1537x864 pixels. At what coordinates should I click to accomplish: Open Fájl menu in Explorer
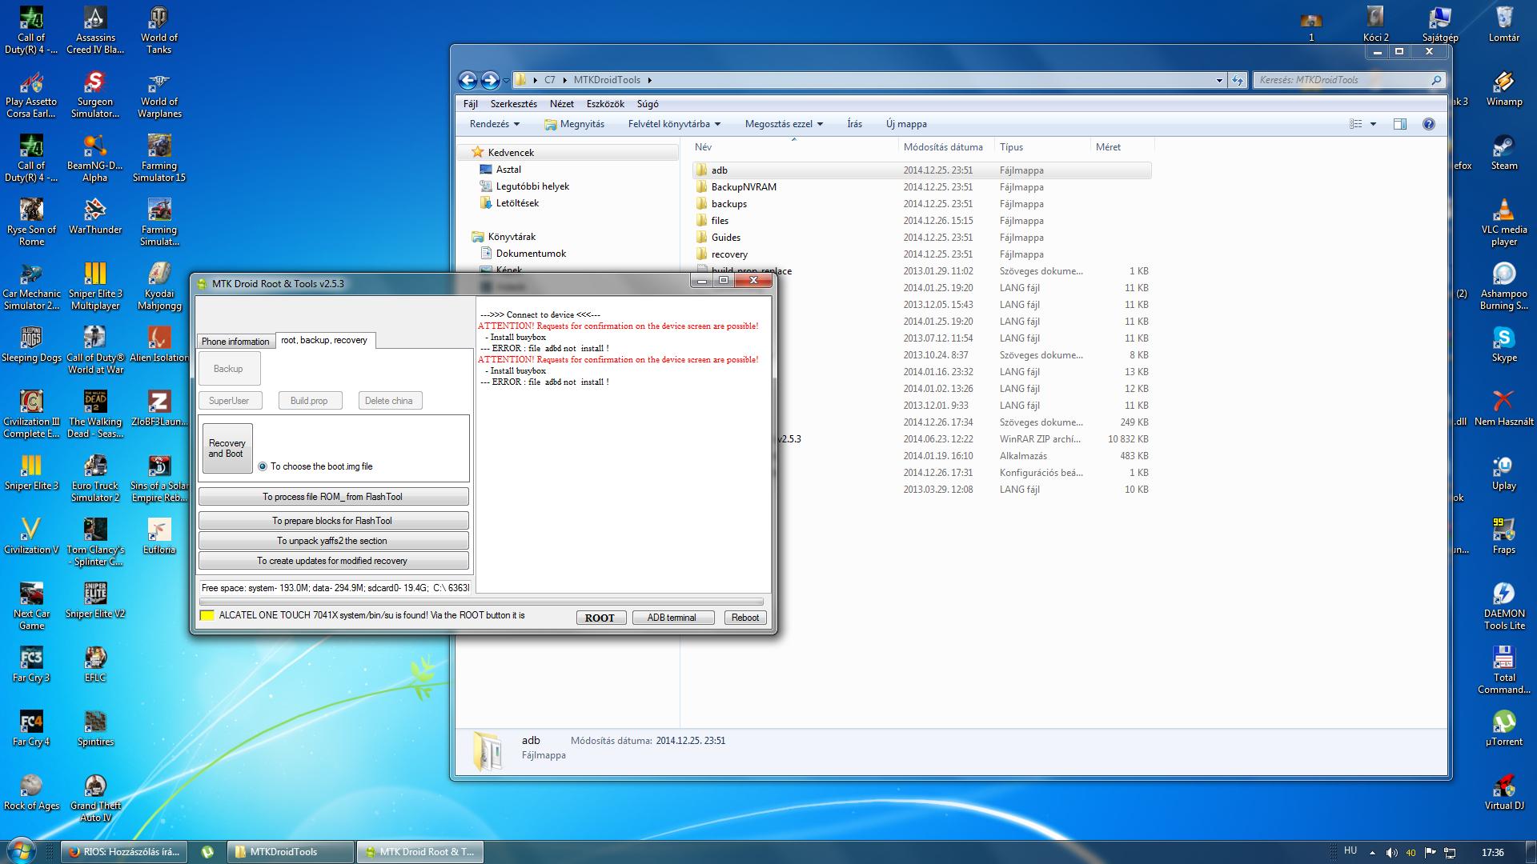click(471, 104)
